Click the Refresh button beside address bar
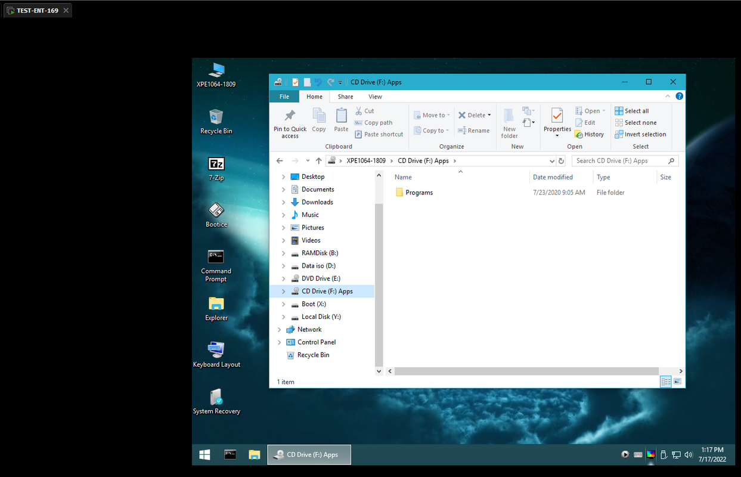 (561, 161)
